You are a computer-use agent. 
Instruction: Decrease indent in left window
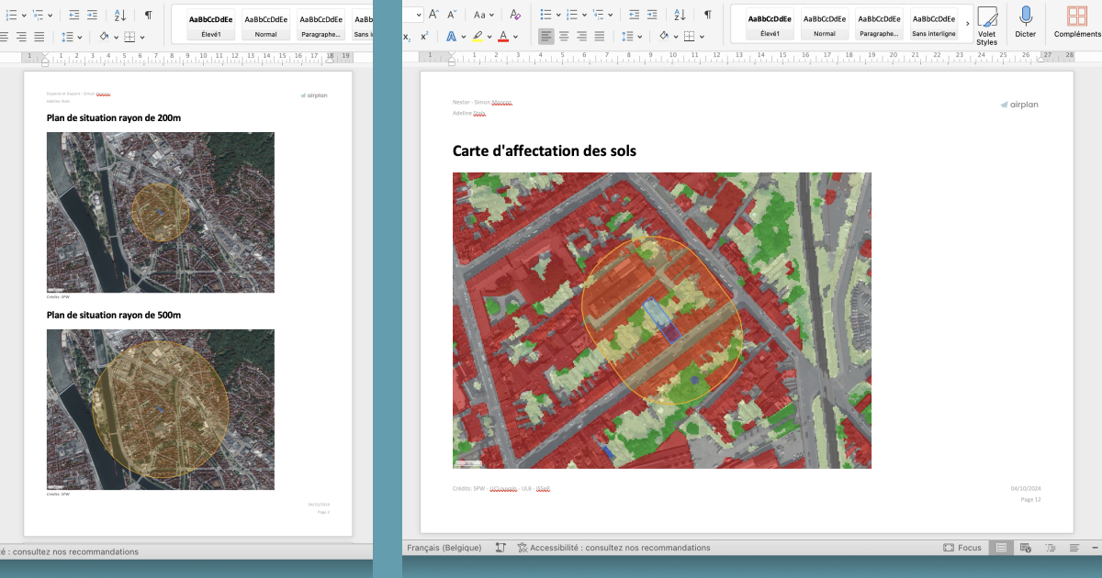[73, 15]
